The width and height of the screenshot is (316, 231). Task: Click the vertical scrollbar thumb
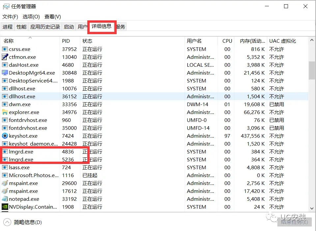(x=312, y=70)
